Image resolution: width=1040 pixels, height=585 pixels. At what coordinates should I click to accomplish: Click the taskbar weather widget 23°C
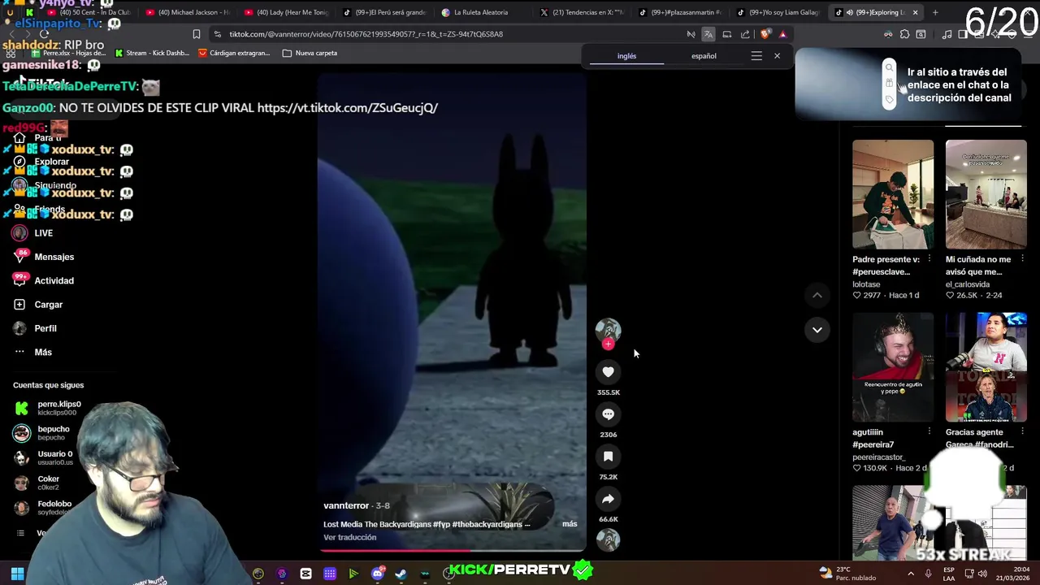point(847,574)
